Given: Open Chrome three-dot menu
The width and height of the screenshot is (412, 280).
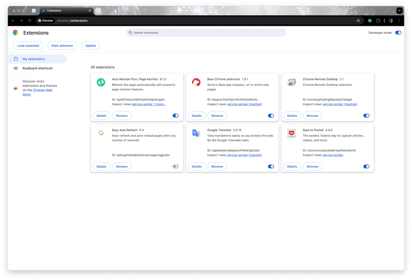Looking at the screenshot, I should 399,21.
